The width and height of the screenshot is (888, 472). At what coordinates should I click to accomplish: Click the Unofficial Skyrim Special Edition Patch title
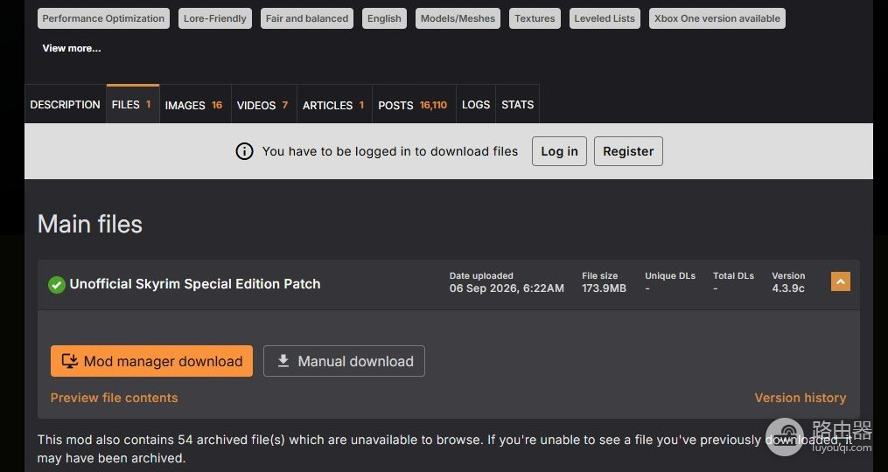click(x=195, y=284)
